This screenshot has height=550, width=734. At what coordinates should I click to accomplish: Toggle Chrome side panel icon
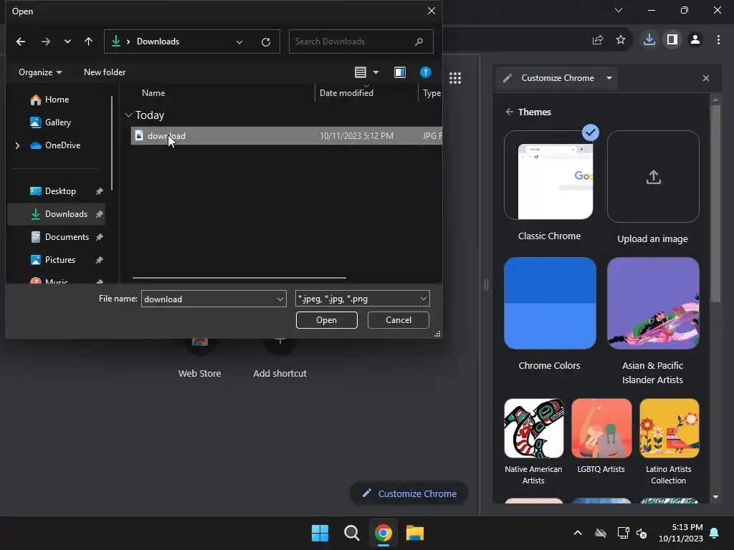click(672, 40)
